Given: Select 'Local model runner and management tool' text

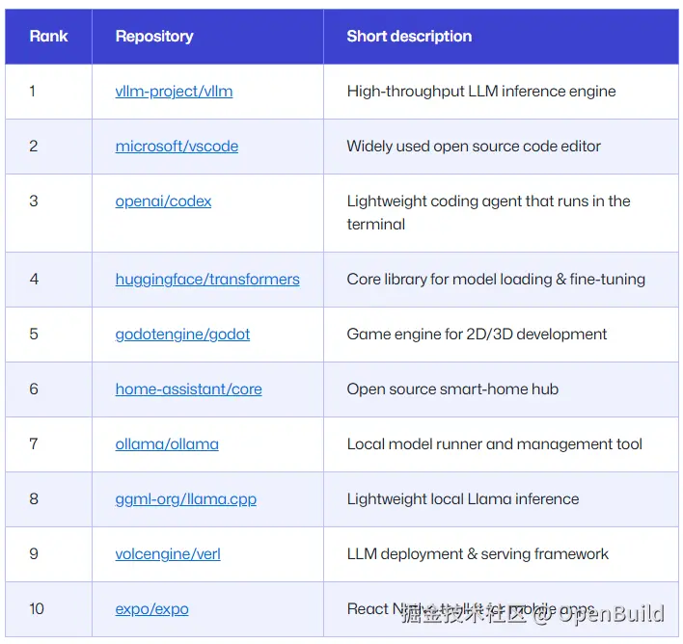Looking at the screenshot, I should coord(494,444).
